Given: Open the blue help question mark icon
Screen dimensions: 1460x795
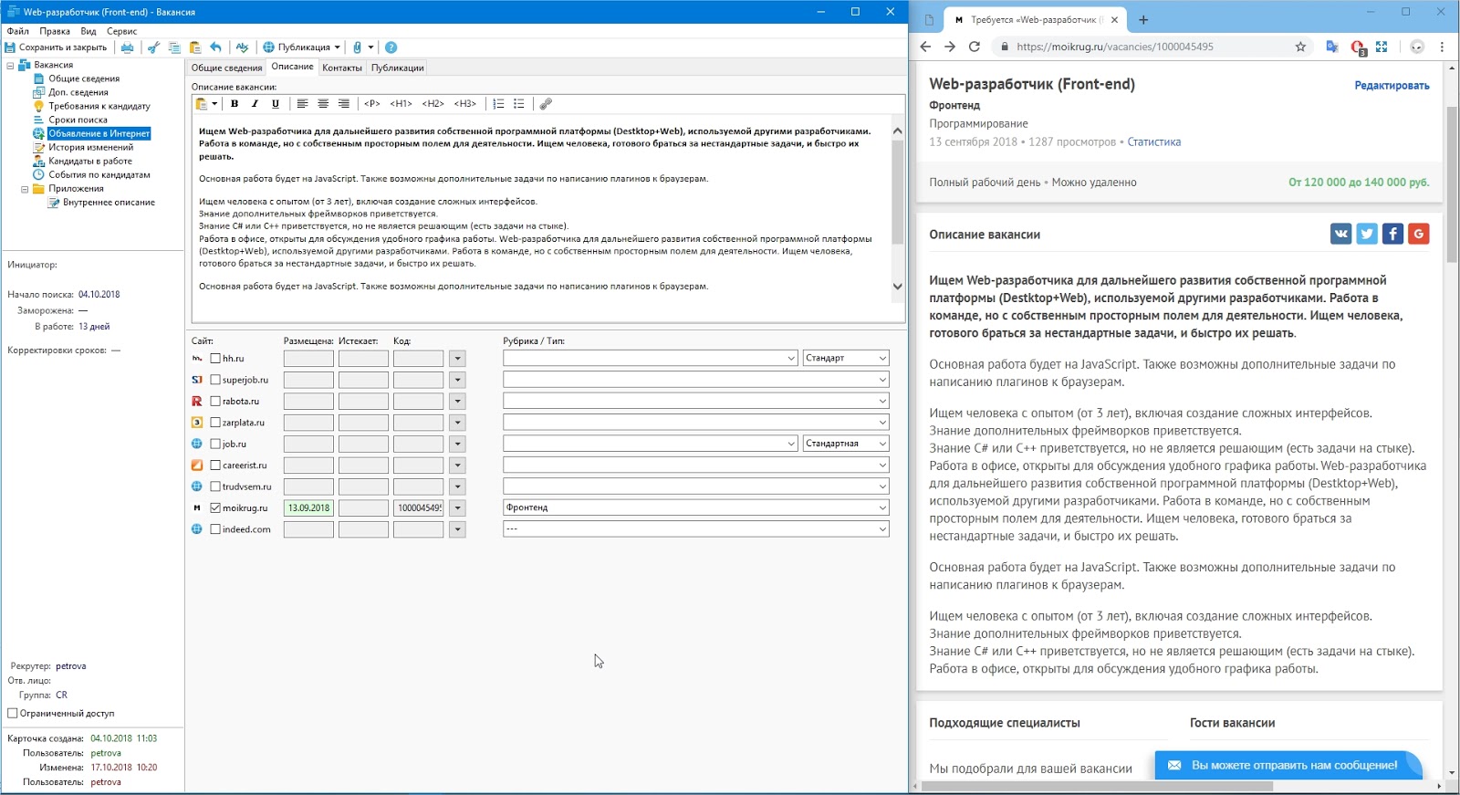Looking at the screenshot, I should click(x=391, y=47).
